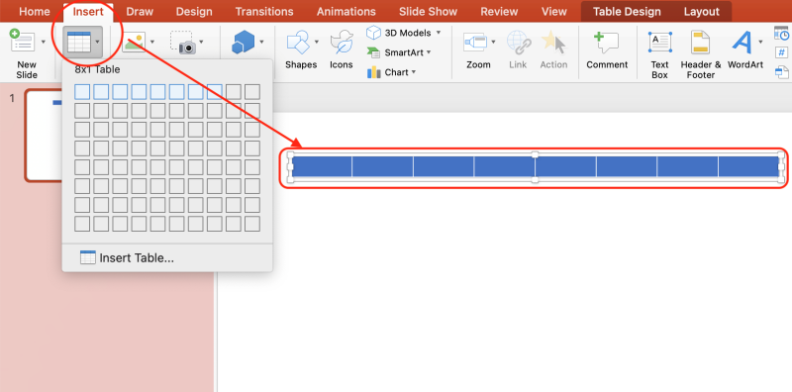This screenshot has height=392, width=792.
Task: Click the Date & Time icon
Action: pyautogui.click(x=782, y=34)
